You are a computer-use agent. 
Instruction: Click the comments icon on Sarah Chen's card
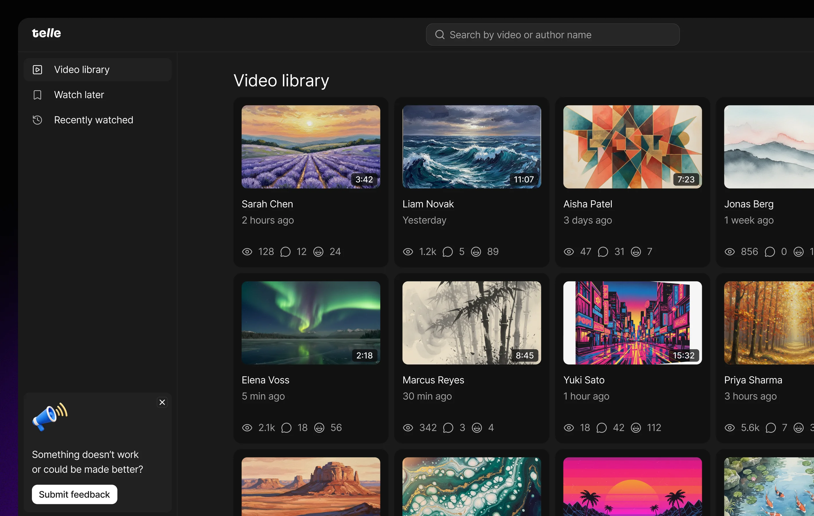point(286,252)
